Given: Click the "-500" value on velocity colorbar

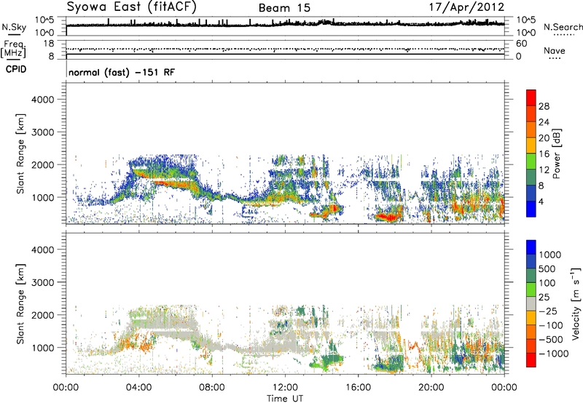Looking at the screenshot, I should 551,340.
